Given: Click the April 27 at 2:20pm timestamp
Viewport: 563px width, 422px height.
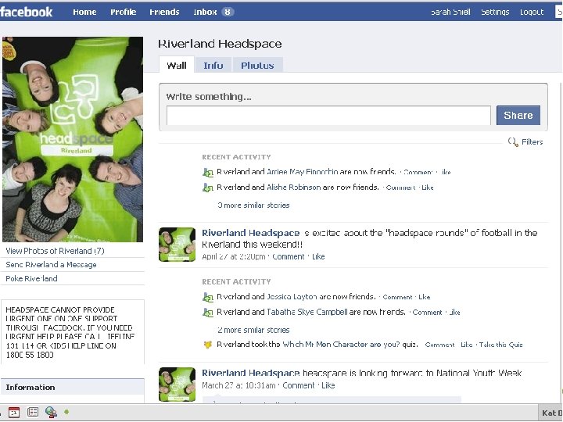Looking at the screenshot, I should click(x=233, y=256).
